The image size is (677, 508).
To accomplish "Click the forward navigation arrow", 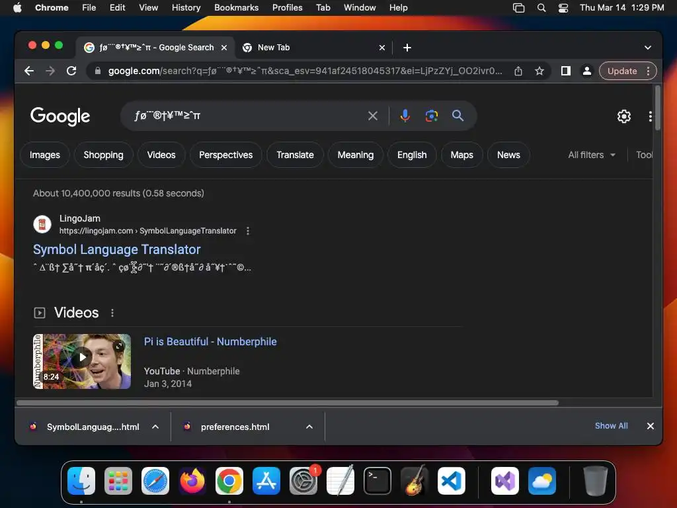I will 50,71.
